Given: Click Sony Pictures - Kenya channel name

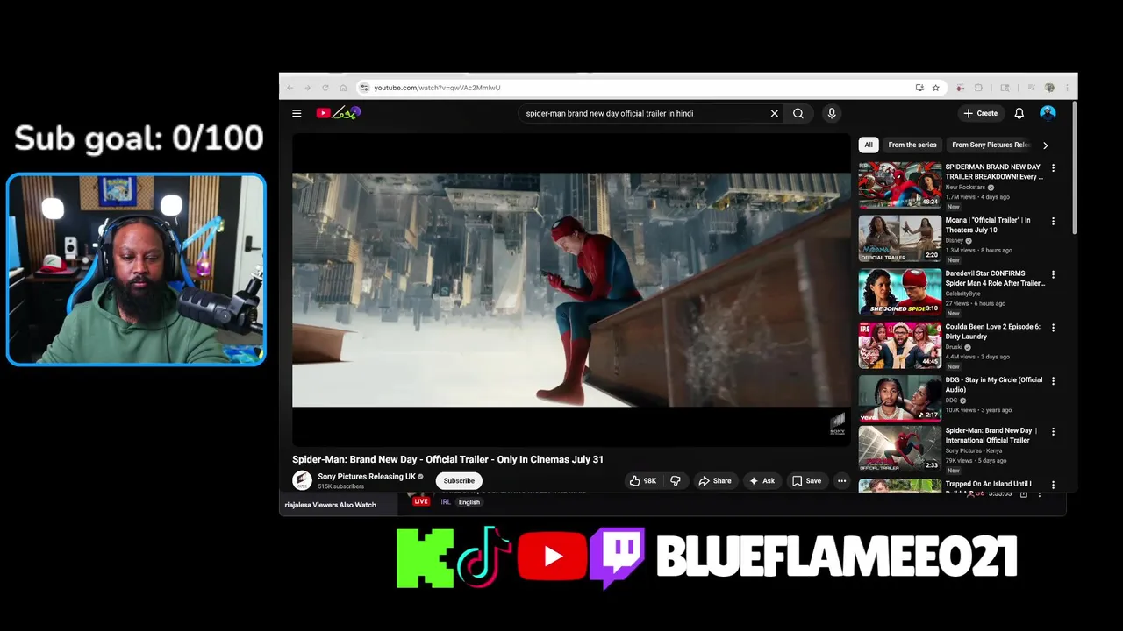Looking at the screenshot, I should [x=974, y=450].
